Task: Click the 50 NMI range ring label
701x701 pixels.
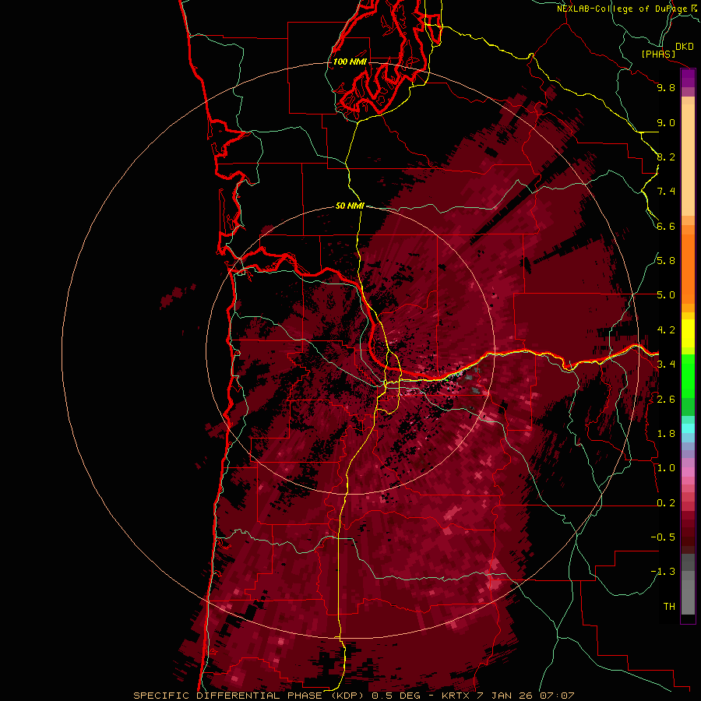Action: point(350,206)
